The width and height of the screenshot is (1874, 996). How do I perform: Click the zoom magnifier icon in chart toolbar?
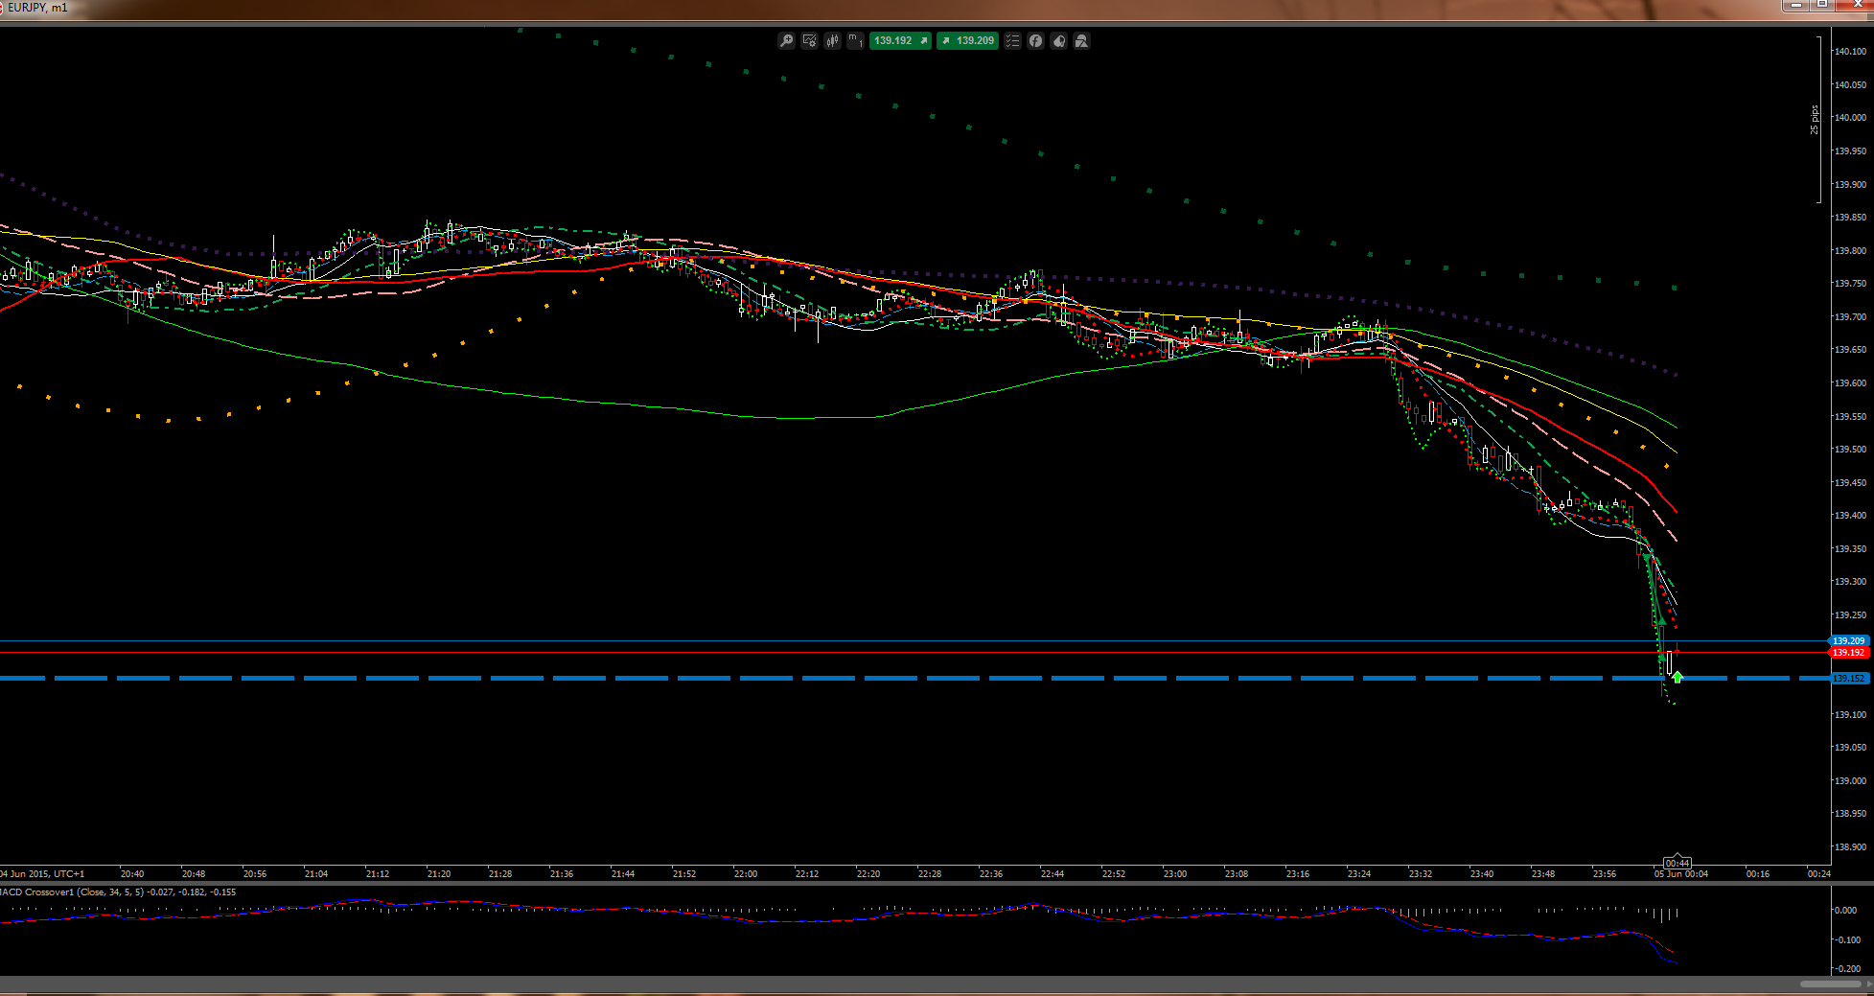[787, 41]
